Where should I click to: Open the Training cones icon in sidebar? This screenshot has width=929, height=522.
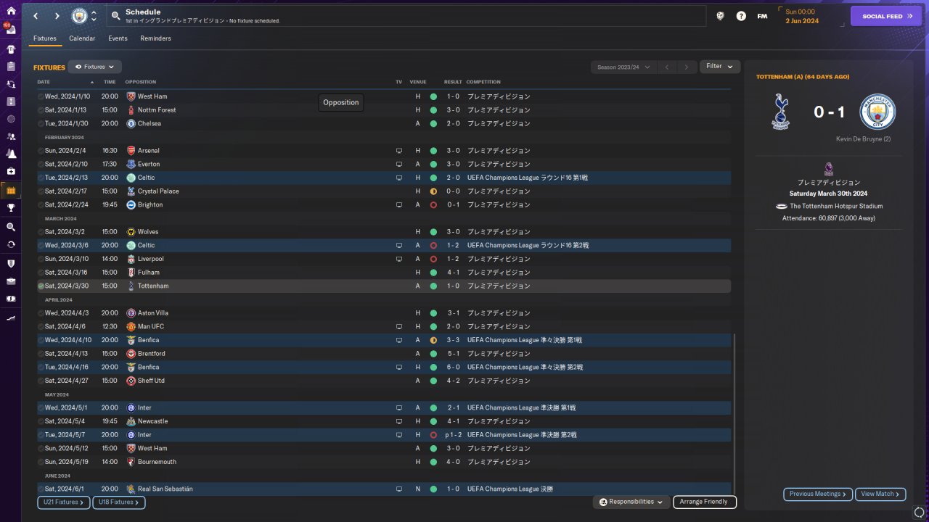coord(11,154)
